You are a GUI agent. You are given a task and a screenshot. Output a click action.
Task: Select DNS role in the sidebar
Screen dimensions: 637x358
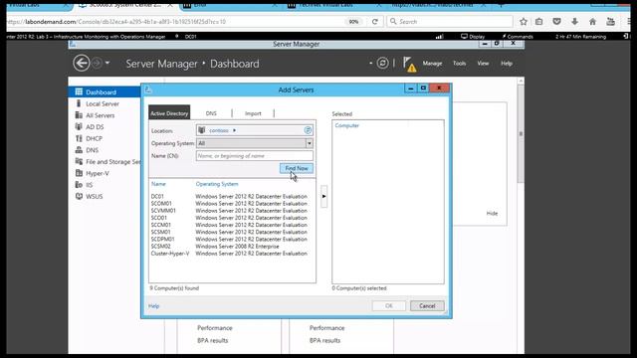(93, 150)
